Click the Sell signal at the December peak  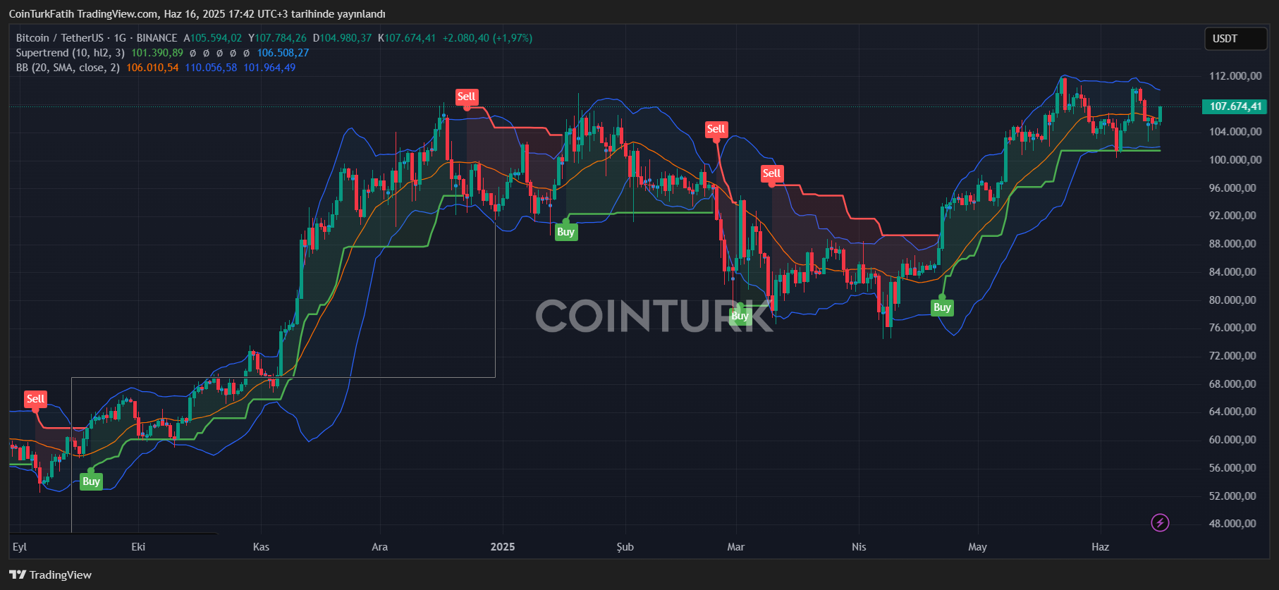click(466, 97)
